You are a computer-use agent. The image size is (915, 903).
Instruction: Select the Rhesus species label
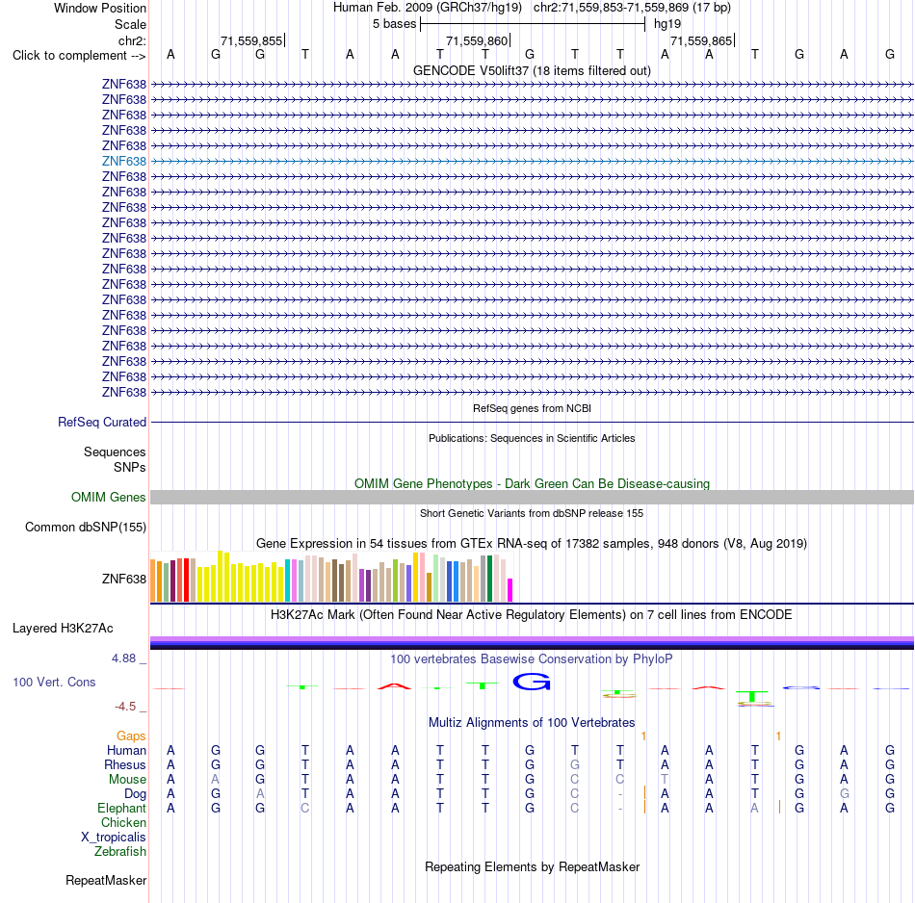point(125,764)
